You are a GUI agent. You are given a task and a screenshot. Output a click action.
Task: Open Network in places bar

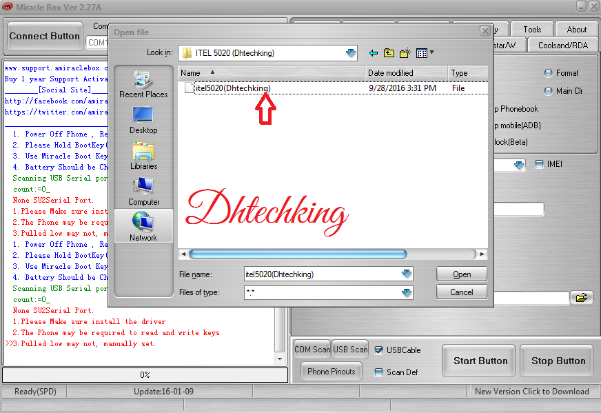point(143,226)
